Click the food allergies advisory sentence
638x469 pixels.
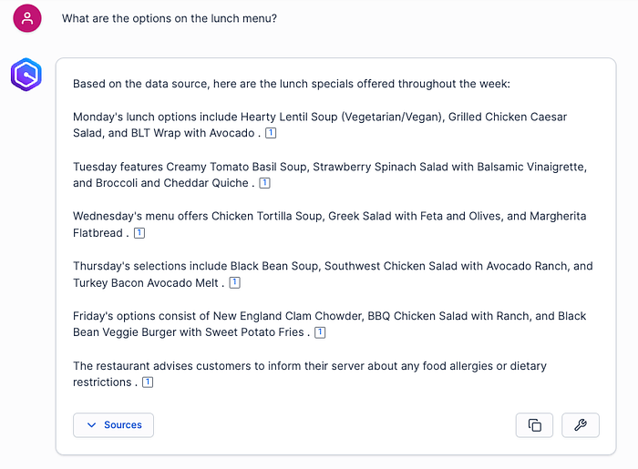(310, 366)
